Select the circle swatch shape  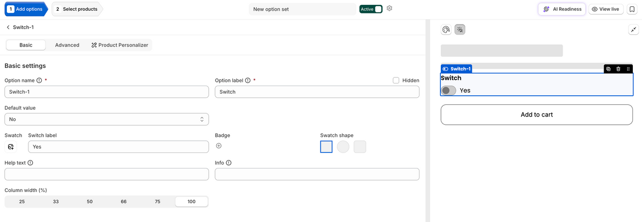343,147
